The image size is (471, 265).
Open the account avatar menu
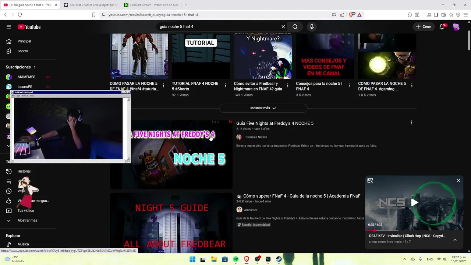tap(456, 27)
